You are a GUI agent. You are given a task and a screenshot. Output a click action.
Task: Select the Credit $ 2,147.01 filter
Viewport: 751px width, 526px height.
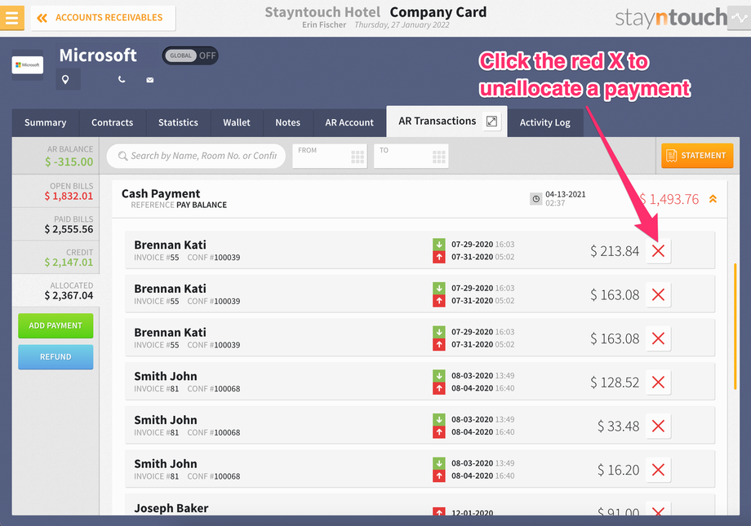click(56, 258)
